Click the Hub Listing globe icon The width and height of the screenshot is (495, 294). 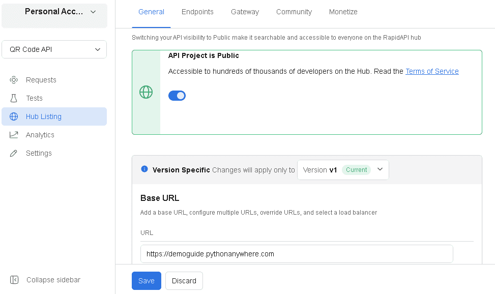click(x=14, y=116)
